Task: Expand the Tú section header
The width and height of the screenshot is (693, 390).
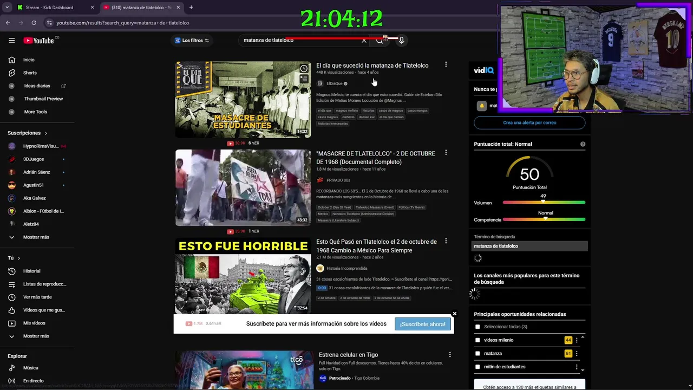Action: [14, 258]
